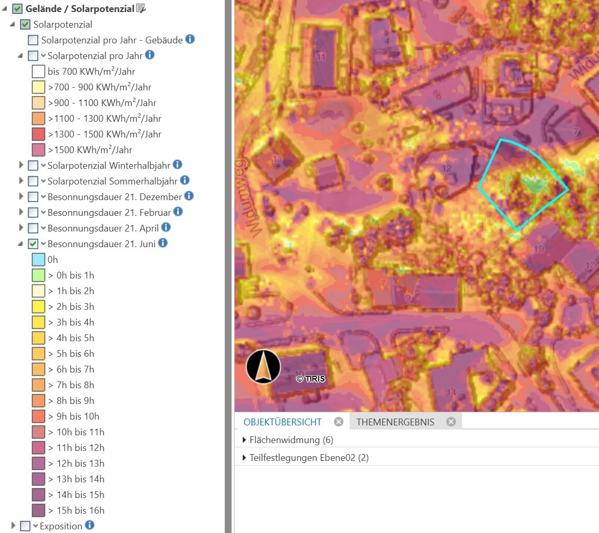The width and height of the screenshot is (599, 533).
Task: Collapse the Solarpotenzial pro Jahr legend
Action: pyautogui.click(x=20, y=56)
